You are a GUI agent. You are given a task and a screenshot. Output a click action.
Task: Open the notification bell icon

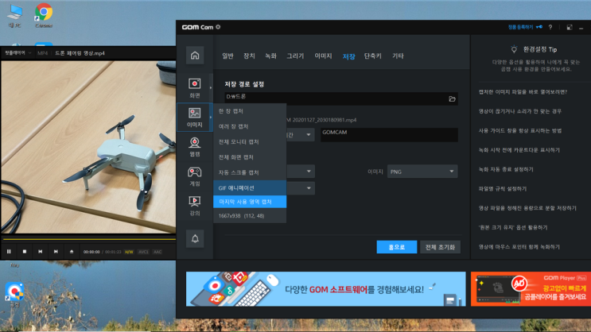(195, 238)
